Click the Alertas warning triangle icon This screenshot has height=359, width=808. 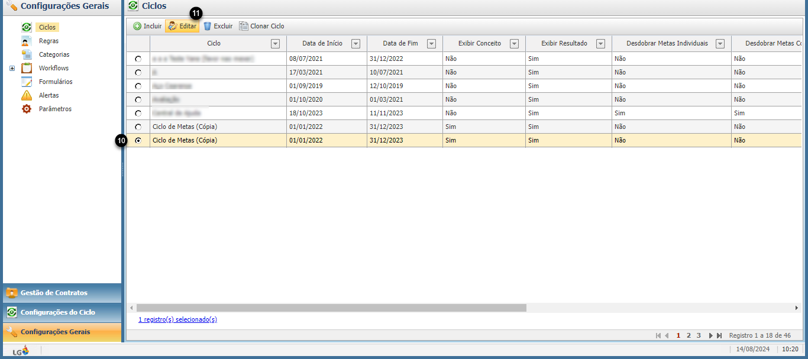tap(27, 95)
